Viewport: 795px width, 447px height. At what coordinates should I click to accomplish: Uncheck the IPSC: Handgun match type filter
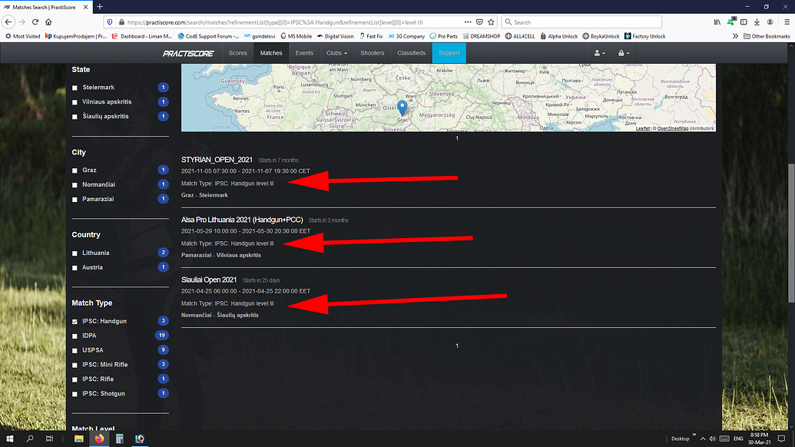(x=75, y=321)
